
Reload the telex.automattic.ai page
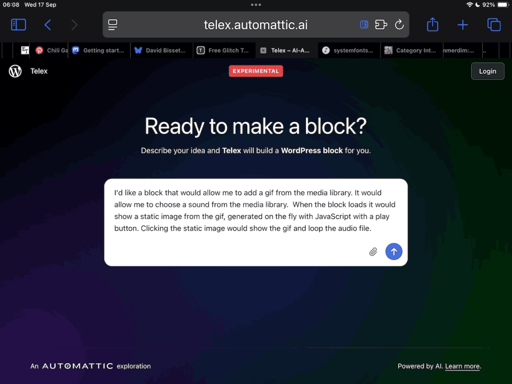pyautogui.click(x=399, y=24)
